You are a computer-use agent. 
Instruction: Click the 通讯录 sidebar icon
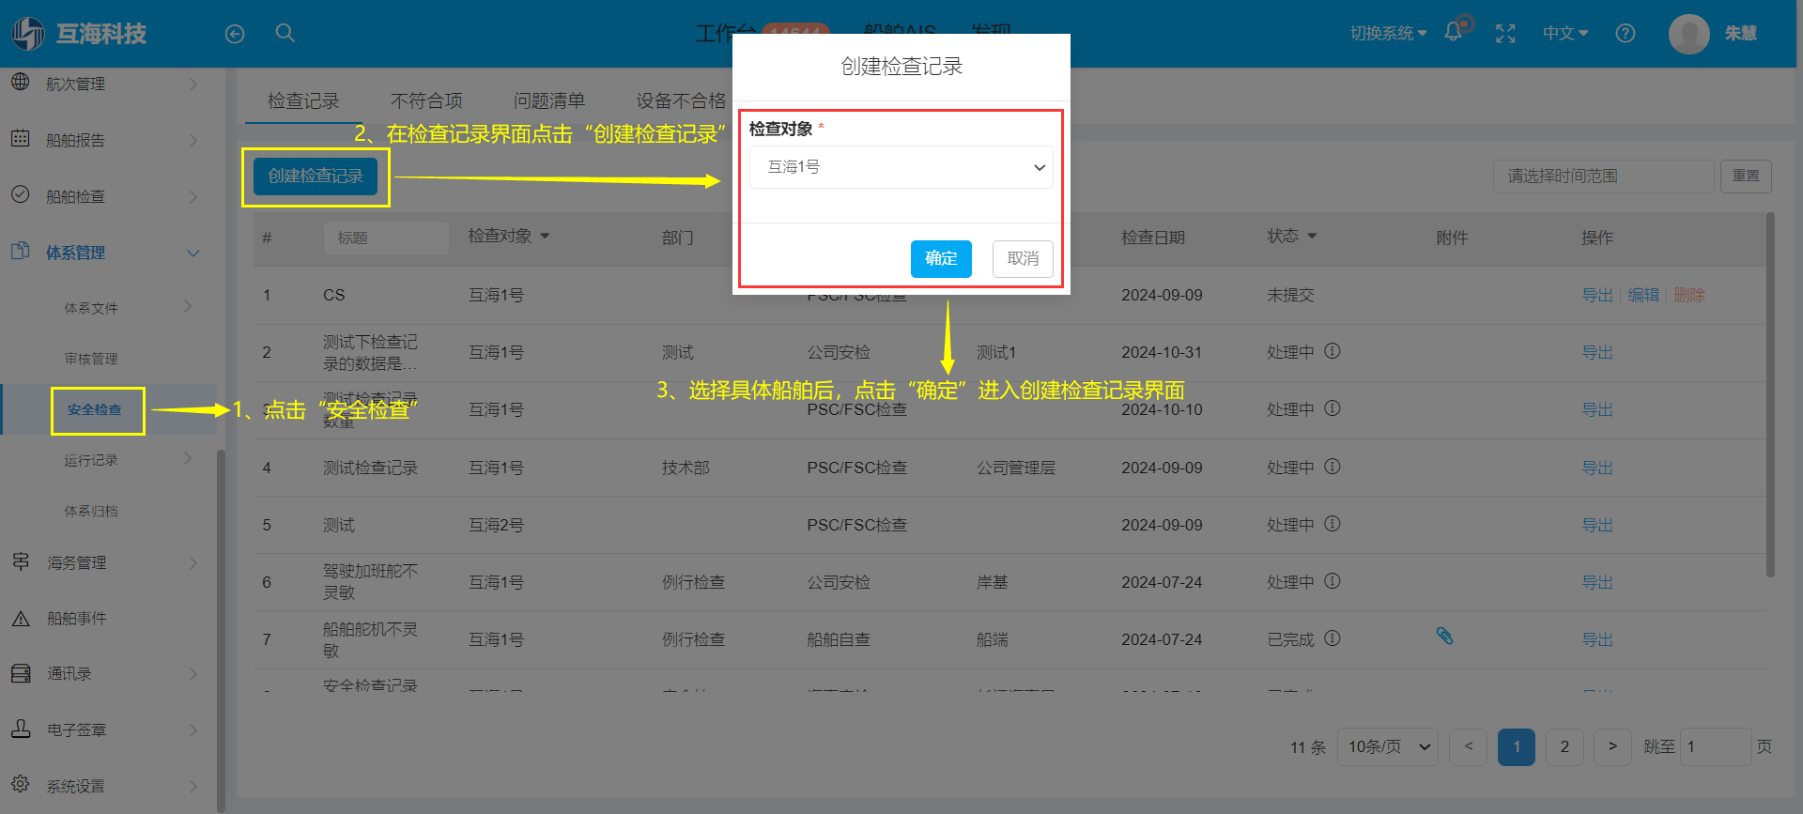coord(21,673)
